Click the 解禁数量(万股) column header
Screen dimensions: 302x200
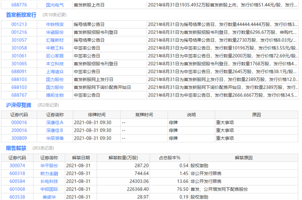click(123, 158)
